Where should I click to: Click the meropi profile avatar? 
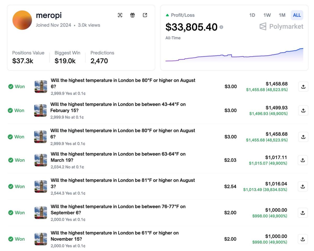pos(22,20)
